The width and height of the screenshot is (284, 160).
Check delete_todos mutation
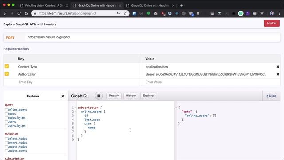6,139
